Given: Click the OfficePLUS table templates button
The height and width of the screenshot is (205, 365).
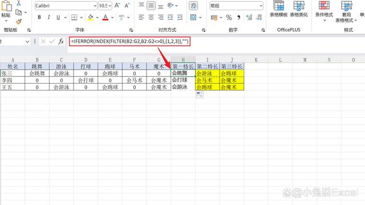Looking at the screenshot, I should point(279,9).
